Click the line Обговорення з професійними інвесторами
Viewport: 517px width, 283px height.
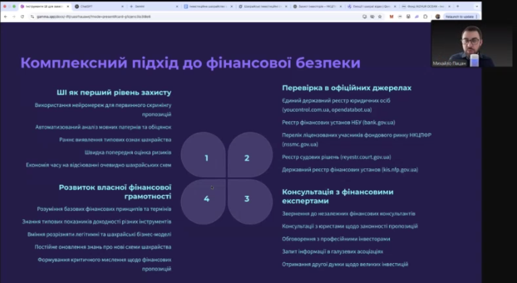click(x=336, y=239)
